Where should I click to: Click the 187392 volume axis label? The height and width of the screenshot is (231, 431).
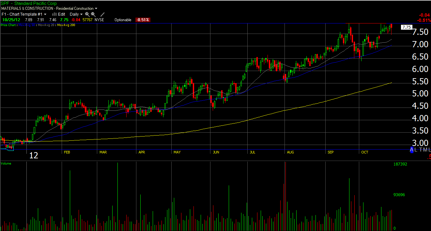coord(400,164)
